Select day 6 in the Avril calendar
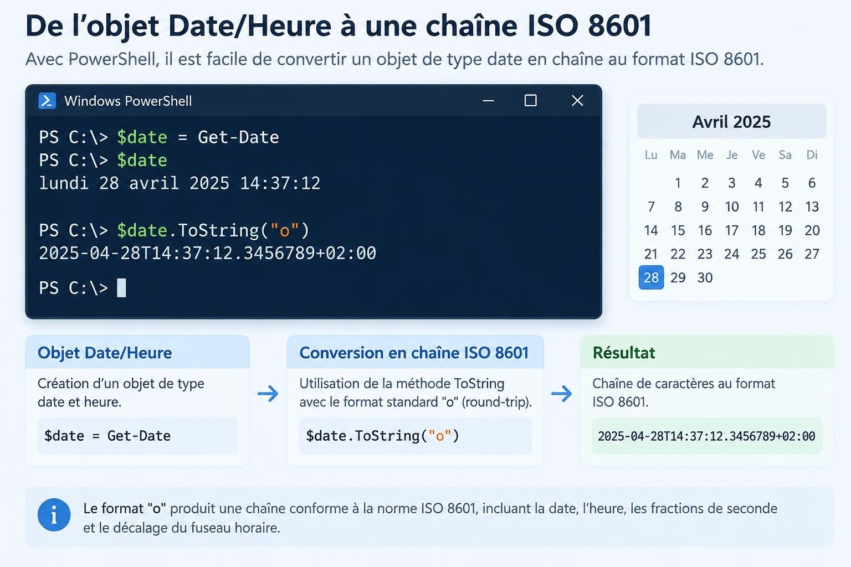 [812, 183]
